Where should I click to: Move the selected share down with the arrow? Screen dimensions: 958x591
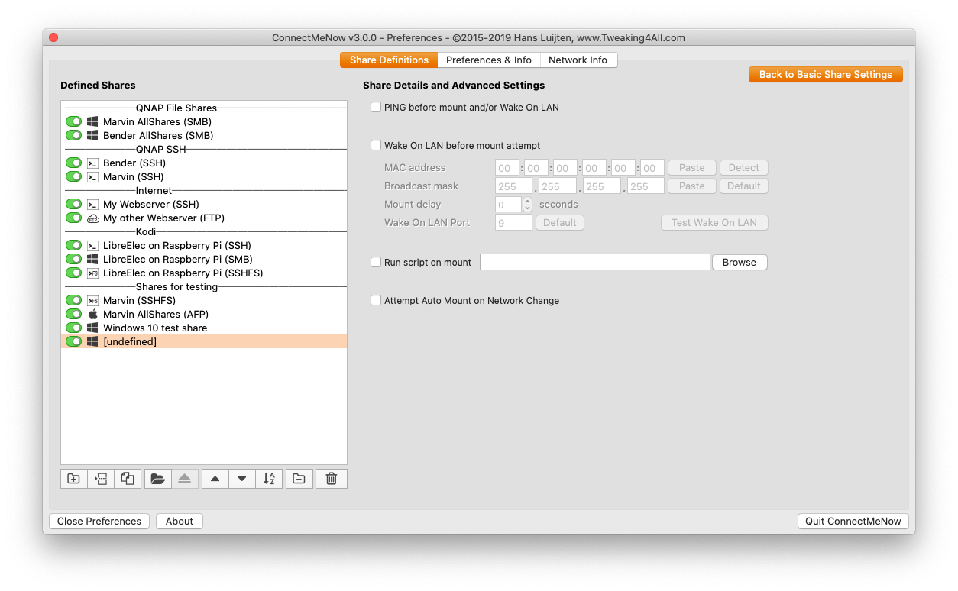pos(242,479)
